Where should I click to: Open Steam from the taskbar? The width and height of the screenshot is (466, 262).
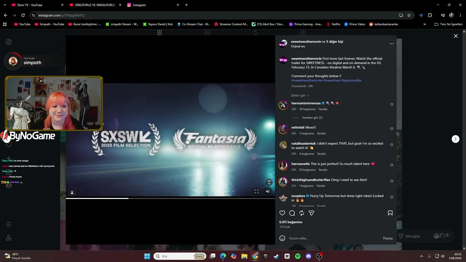[276, 256]
